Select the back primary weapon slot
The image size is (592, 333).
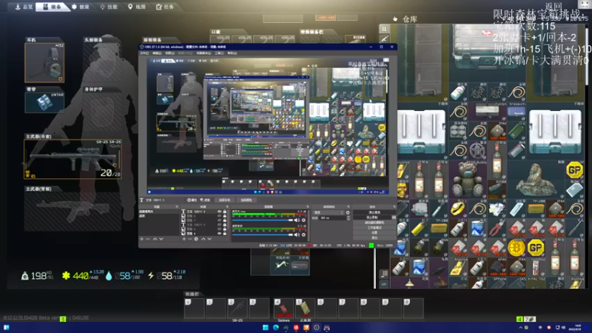click(73, 212)
